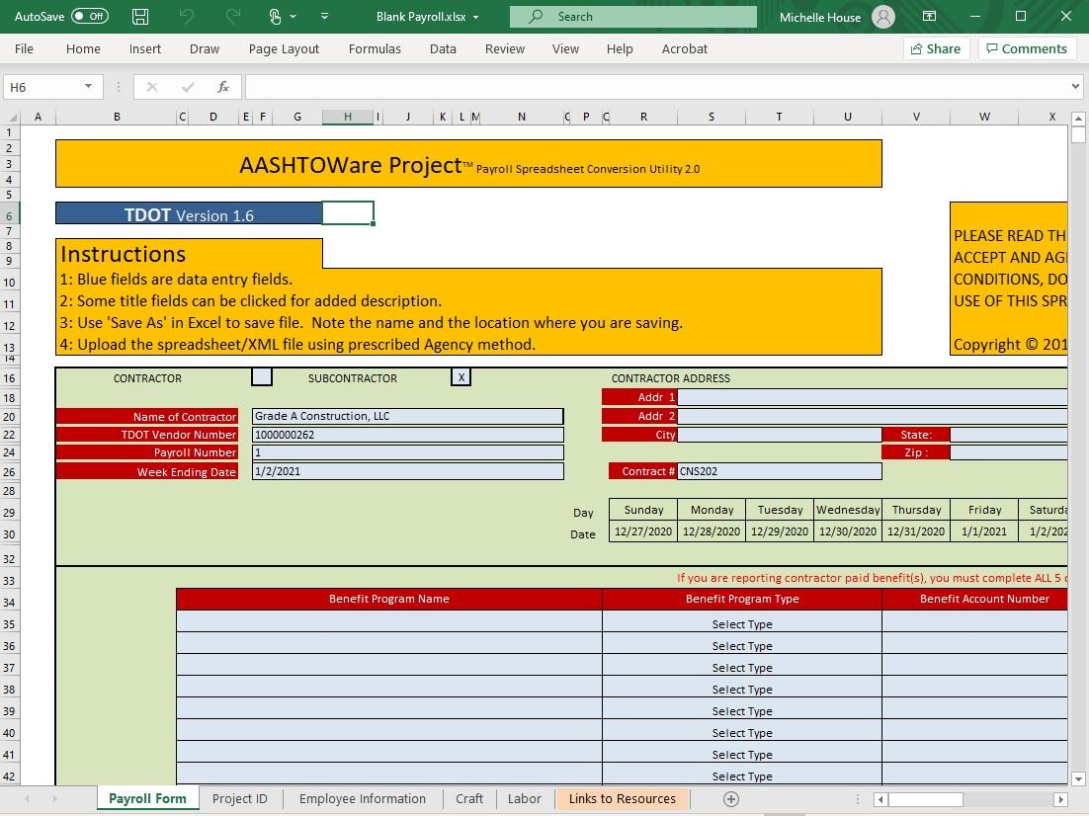The width and height of the screenshot is (1089, 816).
Task: Click the Select All corner triangle
Action: tap(12, 118)
